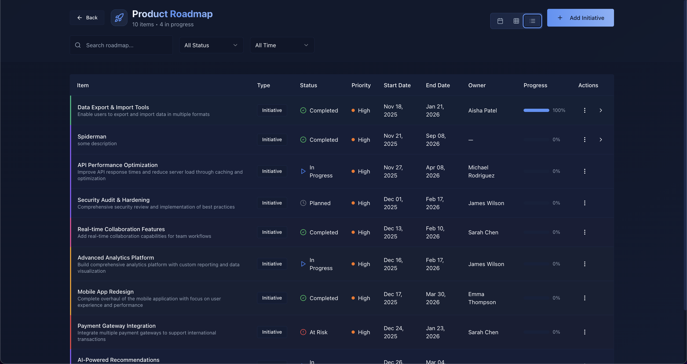Open actions menu for Mobile App Redesign

click(x=584, y=298)
